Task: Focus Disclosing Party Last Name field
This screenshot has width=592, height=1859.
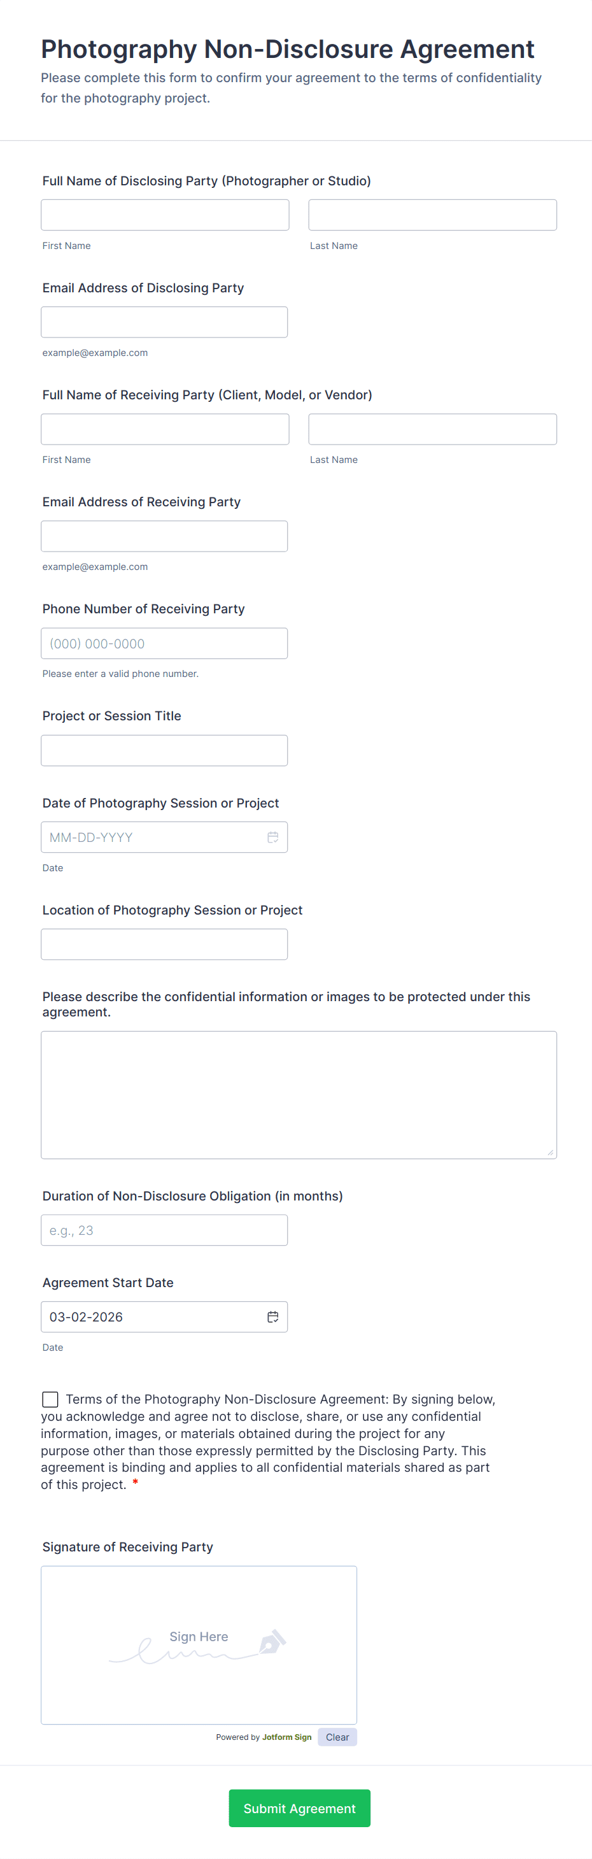Action: (x=432, y=215)
